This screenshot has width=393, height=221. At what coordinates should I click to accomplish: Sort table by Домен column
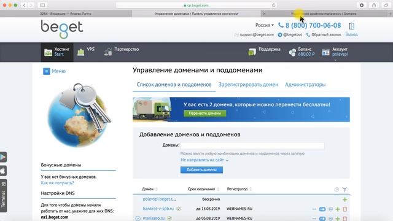point(150,189)
